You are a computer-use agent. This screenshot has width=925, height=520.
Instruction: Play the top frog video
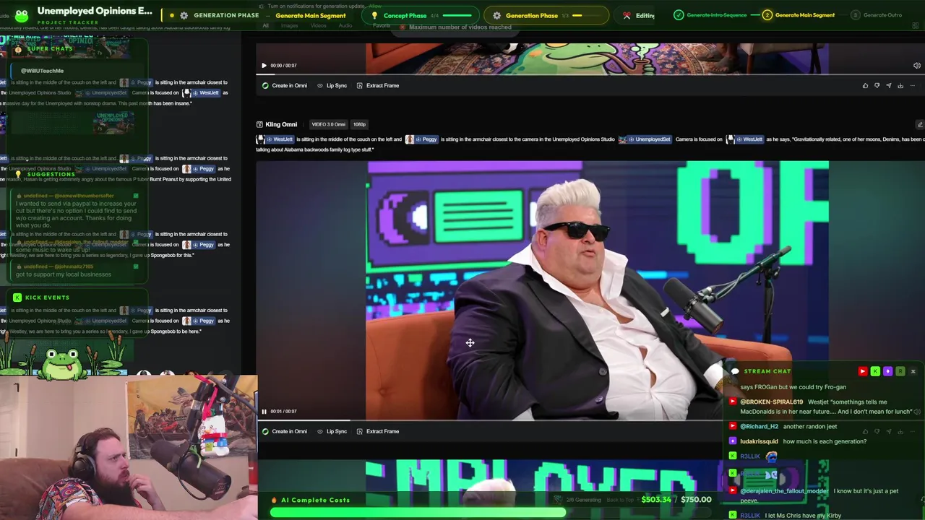(x=264, y=66)
